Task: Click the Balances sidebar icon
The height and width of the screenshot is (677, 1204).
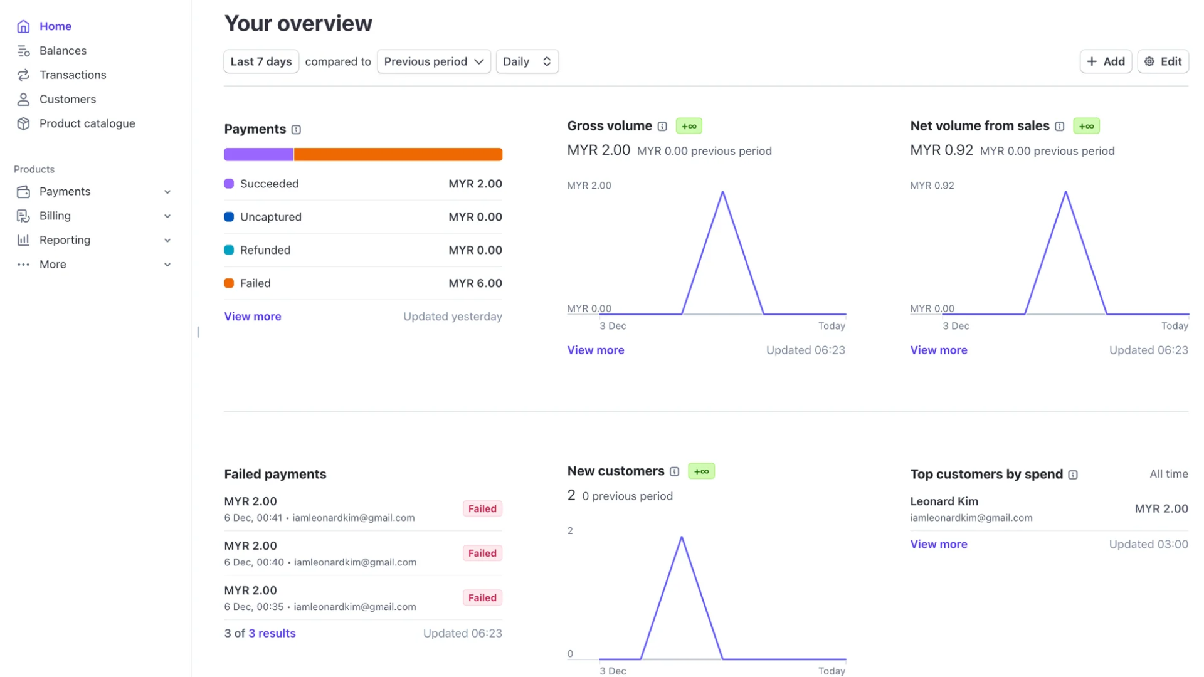Action: [23, 51]
